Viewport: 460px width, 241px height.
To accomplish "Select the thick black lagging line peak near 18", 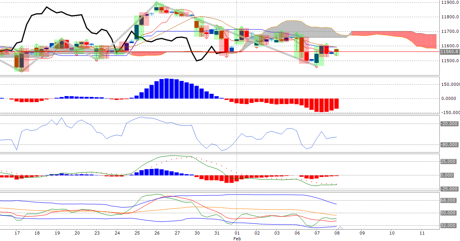I will tap(46, 7).
